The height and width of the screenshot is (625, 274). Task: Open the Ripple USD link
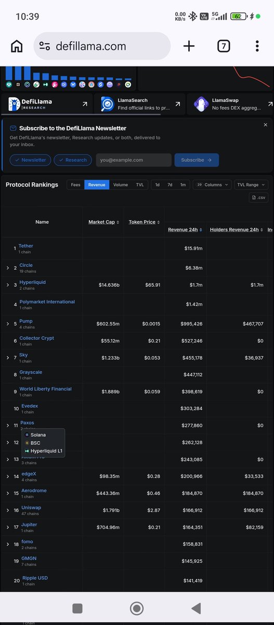coord(34,578)
